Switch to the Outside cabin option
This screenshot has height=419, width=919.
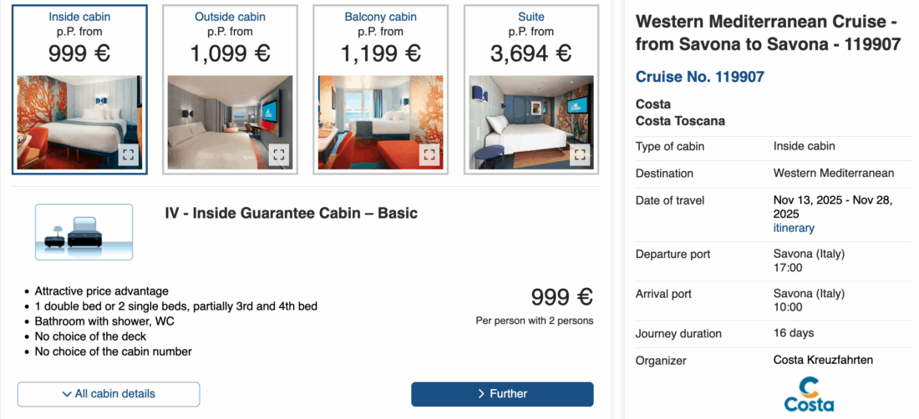230,33
